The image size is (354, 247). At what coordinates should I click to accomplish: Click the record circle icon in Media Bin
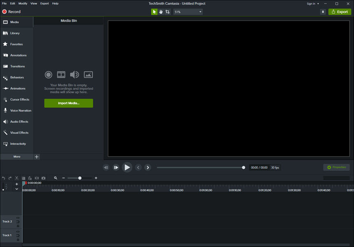(x=48, y=75)
